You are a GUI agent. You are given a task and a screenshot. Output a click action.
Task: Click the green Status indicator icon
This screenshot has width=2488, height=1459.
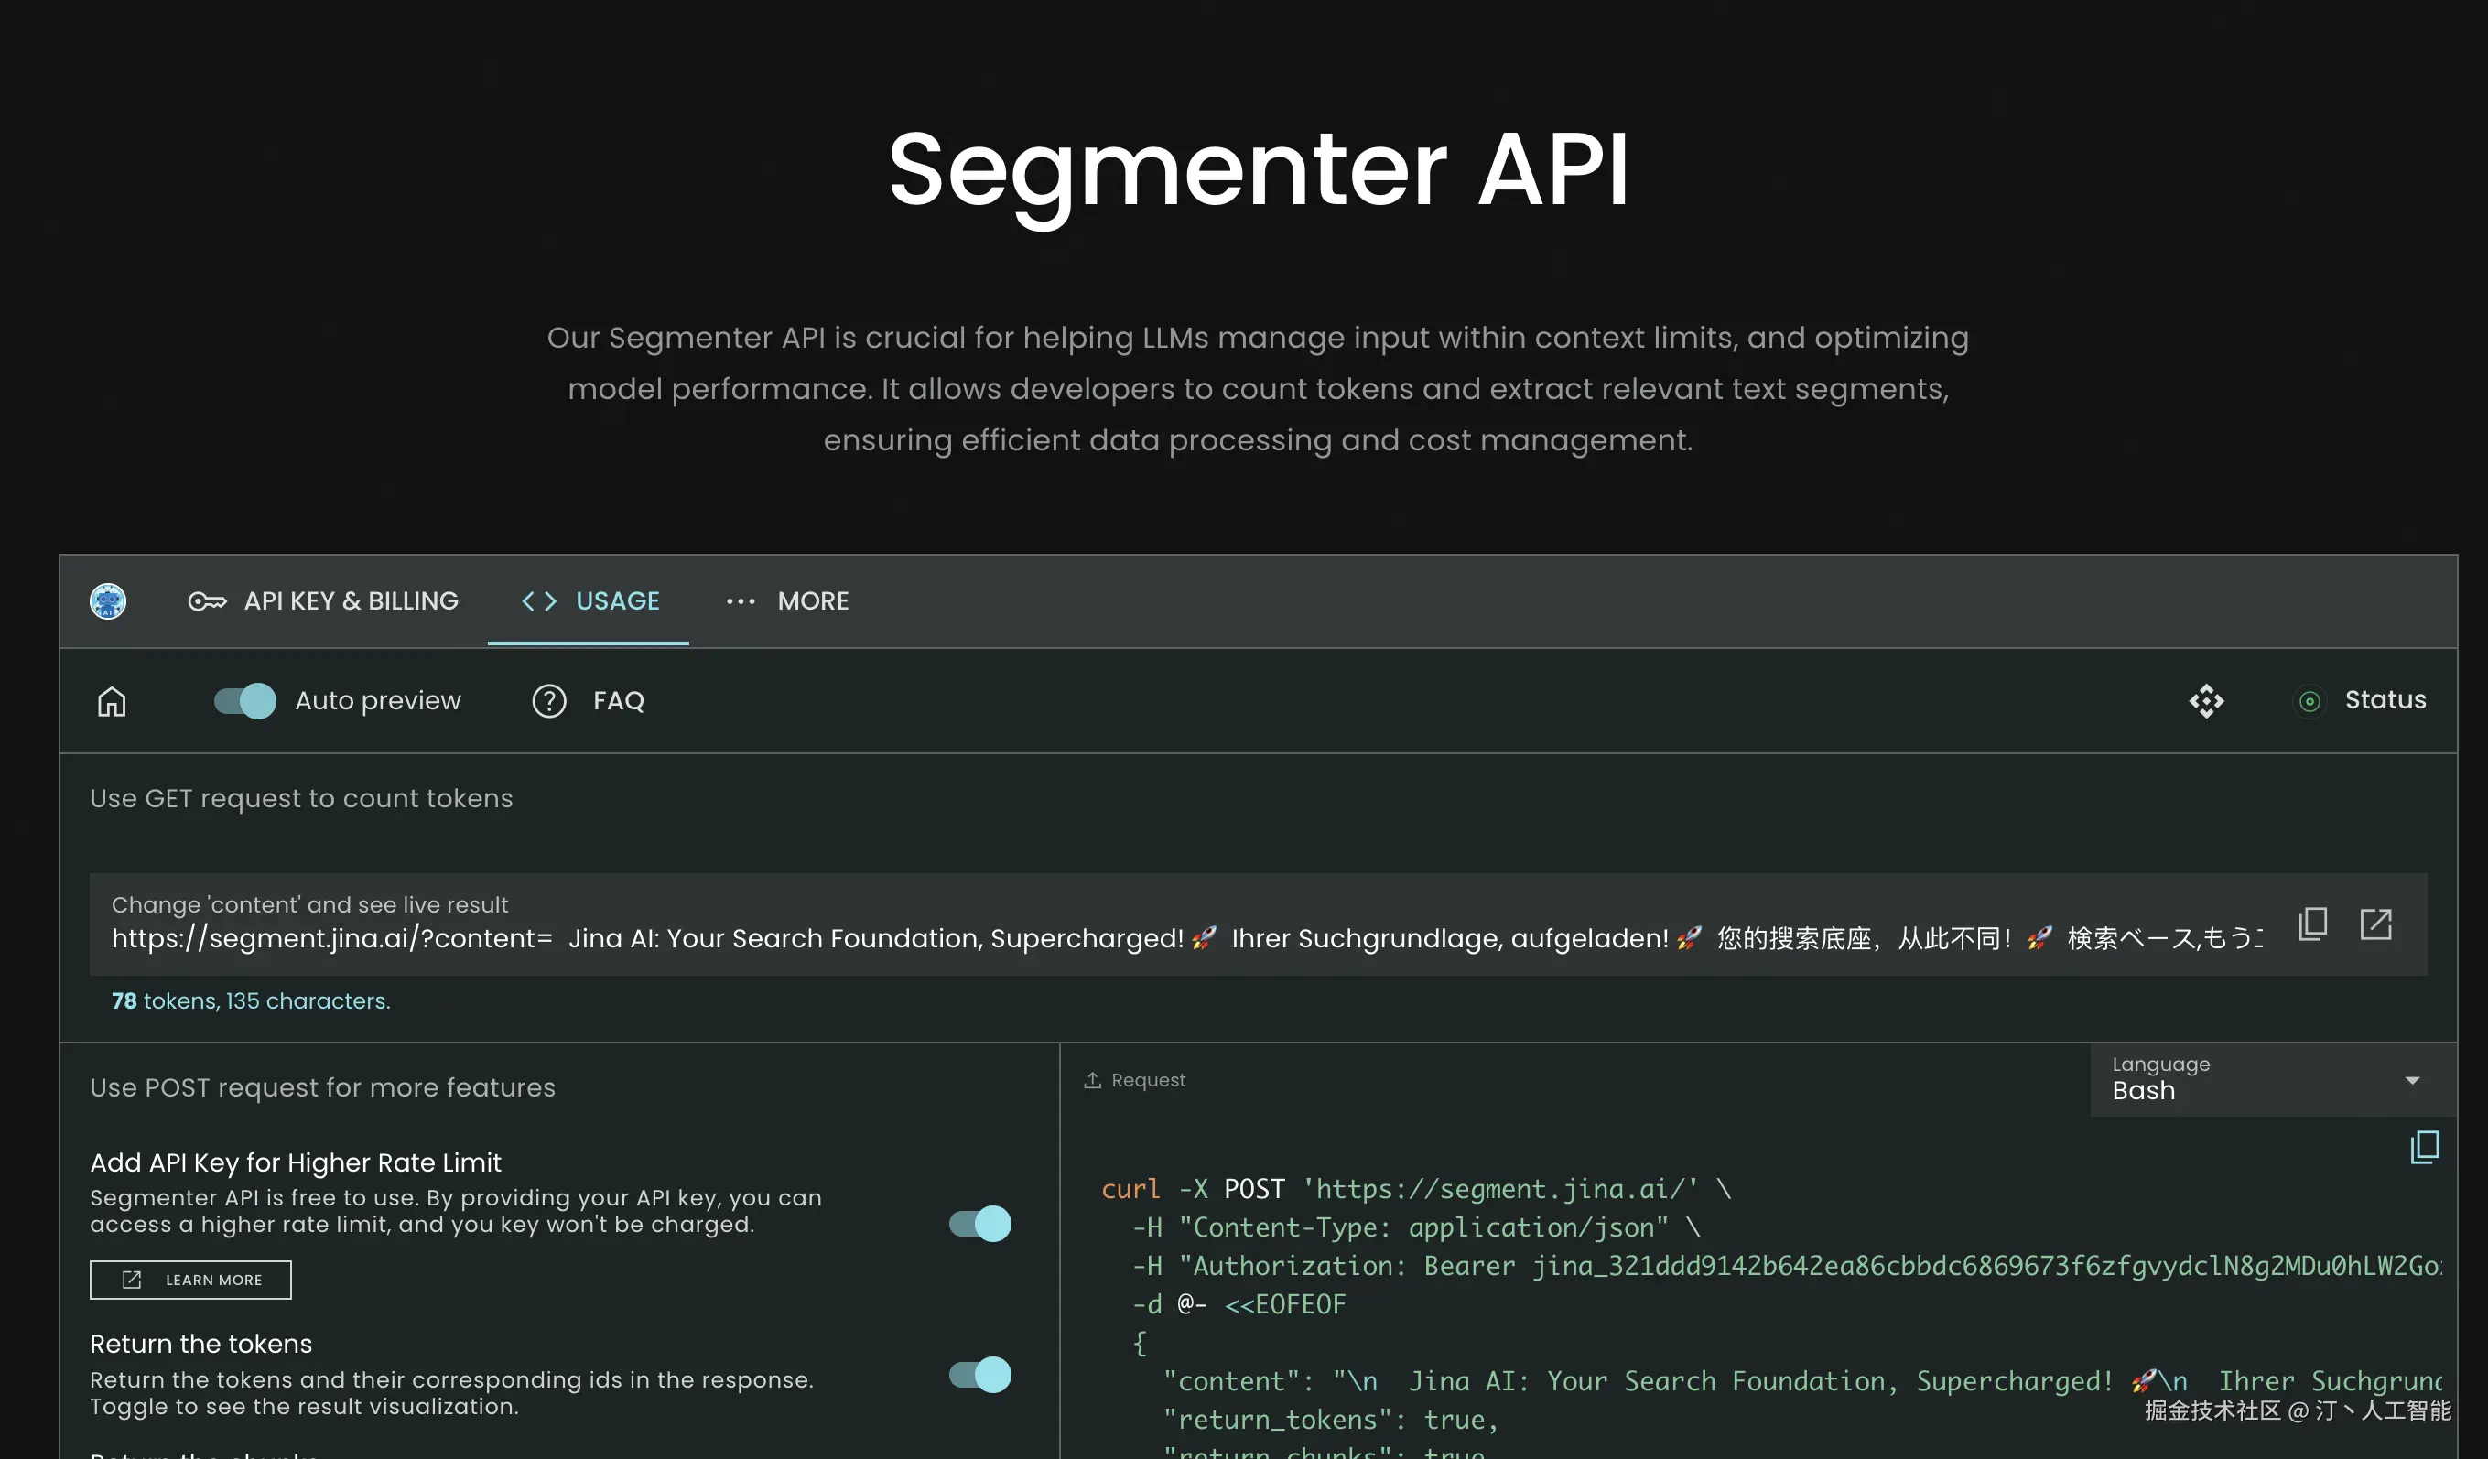point(2310,701)
